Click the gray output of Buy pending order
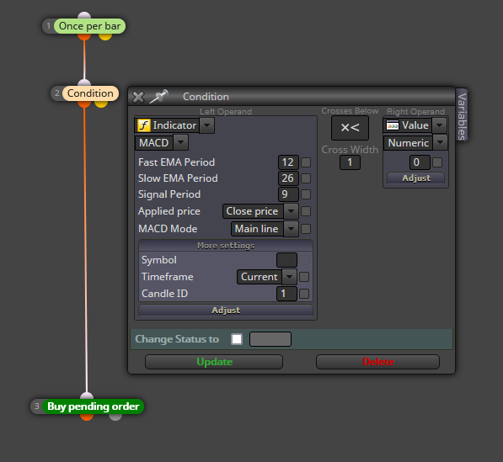503x462 pixels. pos(115,417)
